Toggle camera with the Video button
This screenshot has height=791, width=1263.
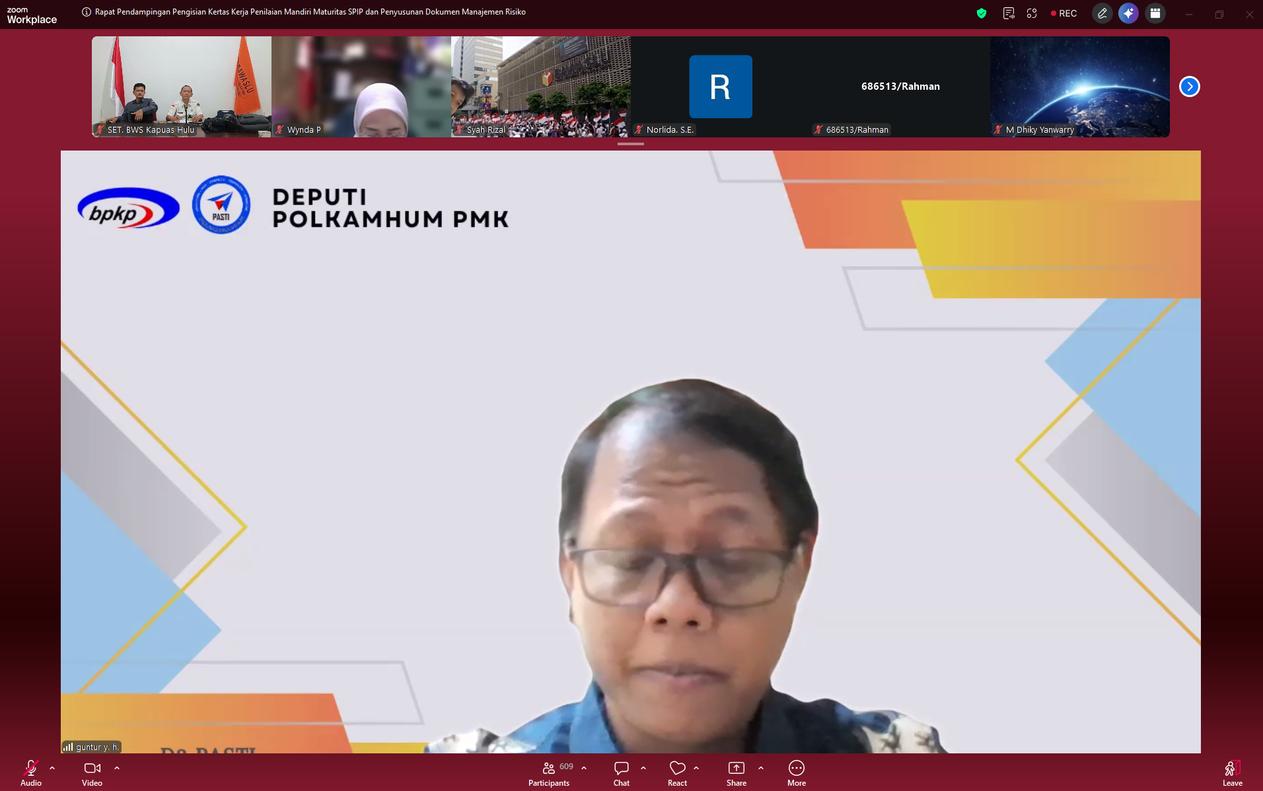(92, 773)
